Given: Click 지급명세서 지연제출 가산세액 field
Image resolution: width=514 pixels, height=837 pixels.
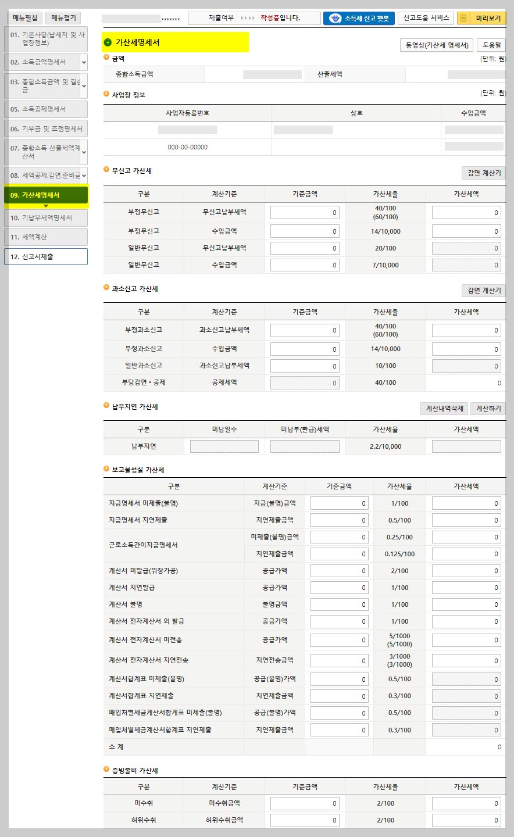Looking at the screenshot, I should click(x=466, y=520).
